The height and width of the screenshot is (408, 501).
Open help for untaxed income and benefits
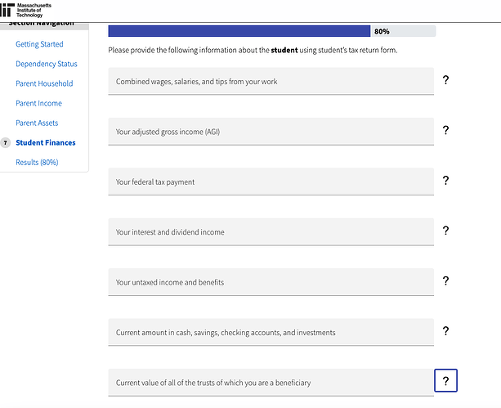pyautogui.click(x=445, y=281)
